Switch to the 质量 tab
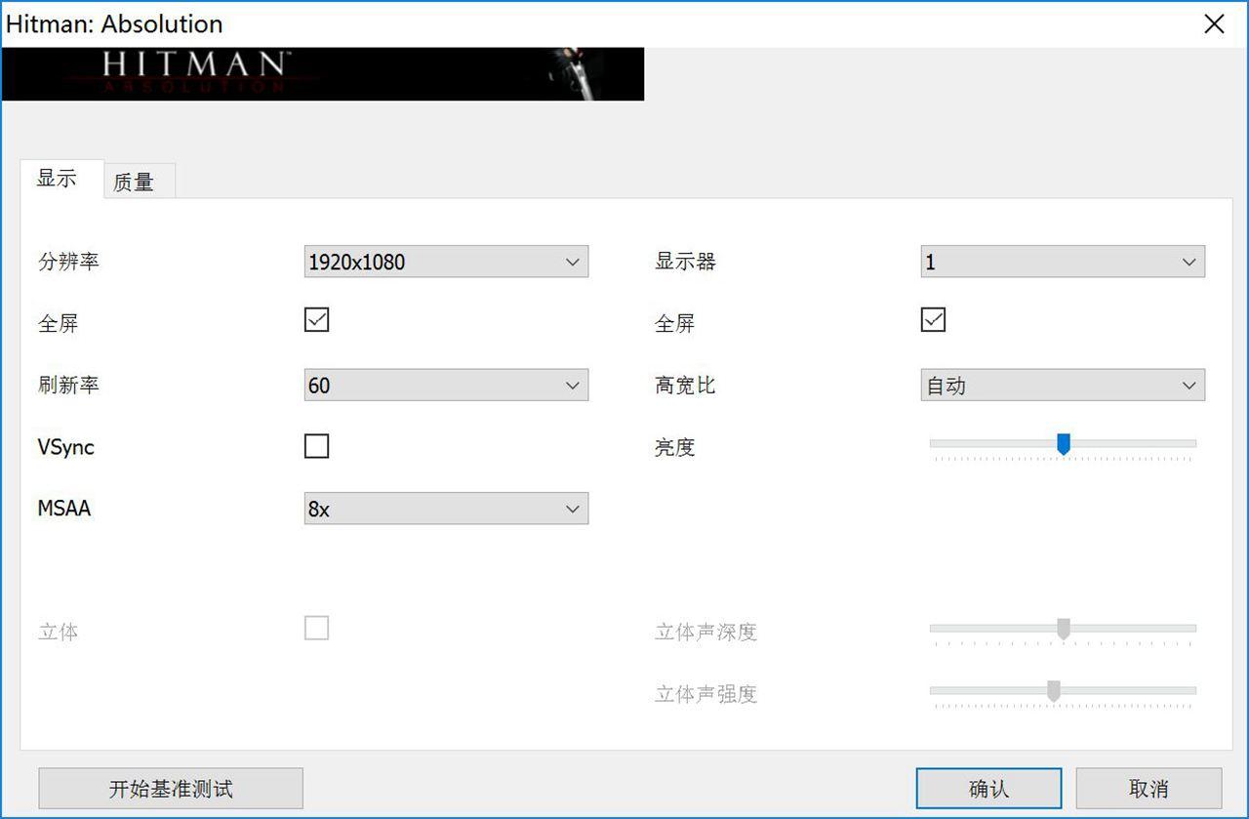 pos(139,182)
